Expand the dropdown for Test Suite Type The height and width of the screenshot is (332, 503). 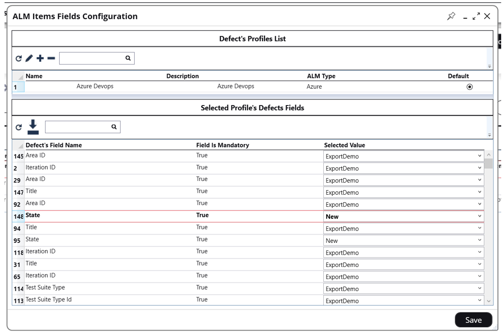tap(479, 289)
